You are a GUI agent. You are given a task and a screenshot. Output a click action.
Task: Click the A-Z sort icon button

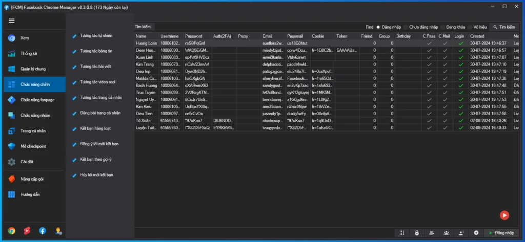tap(402, 233)
